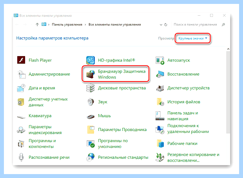This screenshot has height=178, width=243.
Task: Open the Звук speaker icon
Action: tap(91, 102)
